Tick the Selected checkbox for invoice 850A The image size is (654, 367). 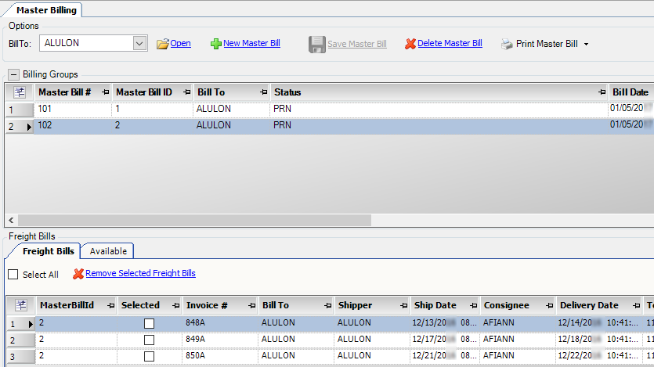point(149,356)
